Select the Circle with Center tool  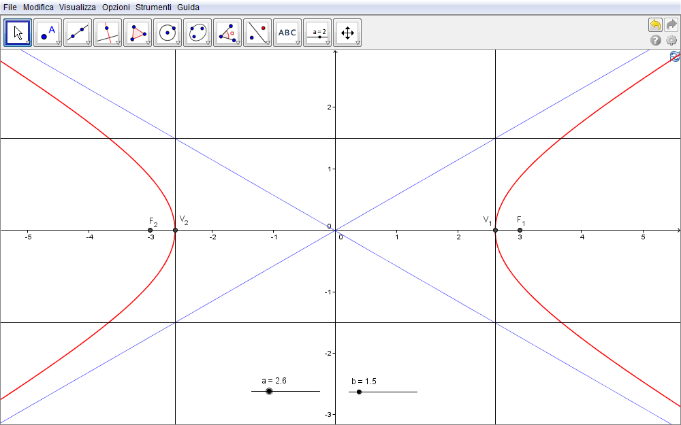coord(168,32)
